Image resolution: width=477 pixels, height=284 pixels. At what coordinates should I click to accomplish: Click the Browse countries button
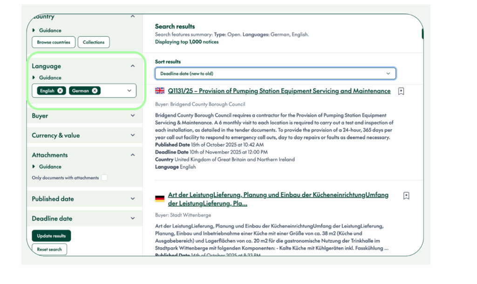pyautogui.click(x=54, y=42)
